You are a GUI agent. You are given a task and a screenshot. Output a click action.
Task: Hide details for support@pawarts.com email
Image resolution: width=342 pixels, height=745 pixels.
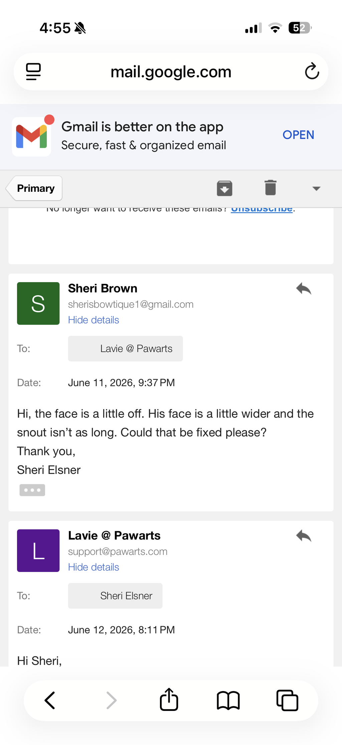pos(94,567)
